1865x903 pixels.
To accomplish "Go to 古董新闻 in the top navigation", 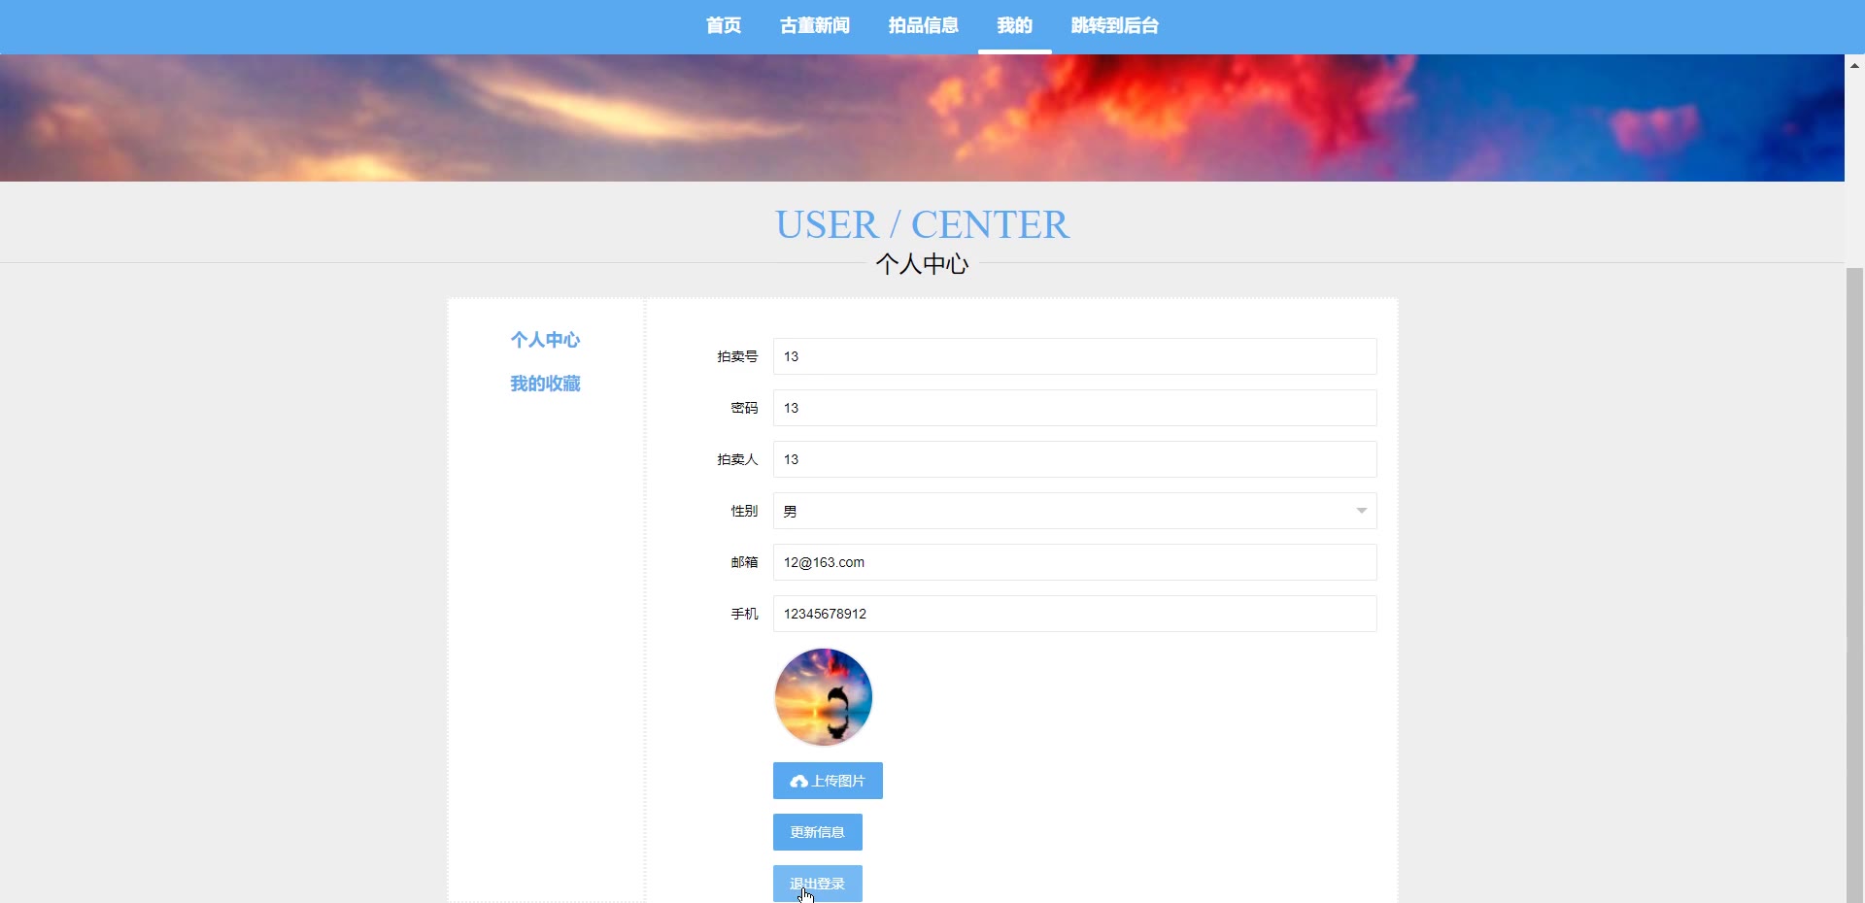I will 815,26.
